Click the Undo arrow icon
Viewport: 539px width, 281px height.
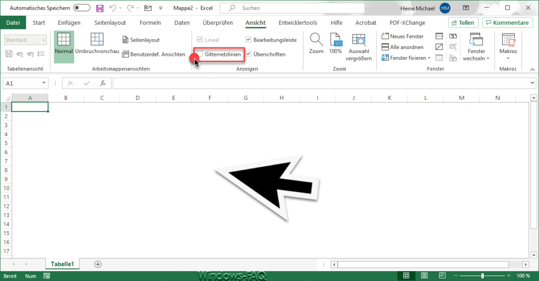[113, 8]
